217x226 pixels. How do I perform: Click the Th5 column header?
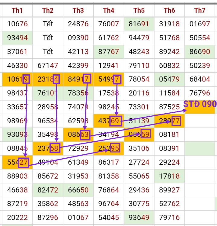pyautogui.click(x=139, y=11)
